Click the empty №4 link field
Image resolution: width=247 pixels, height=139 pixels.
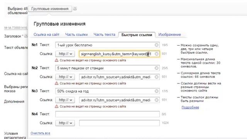(x=119, y=123)
